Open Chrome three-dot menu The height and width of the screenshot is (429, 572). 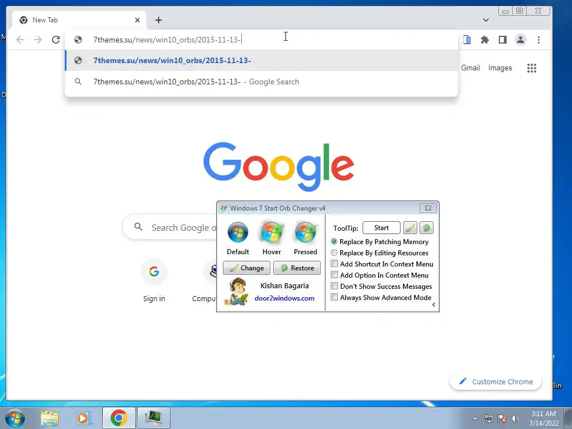[x=538, y=40]
